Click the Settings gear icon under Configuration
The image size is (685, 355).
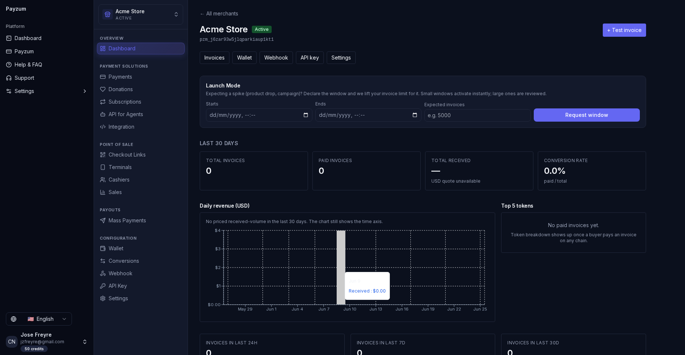103,298
